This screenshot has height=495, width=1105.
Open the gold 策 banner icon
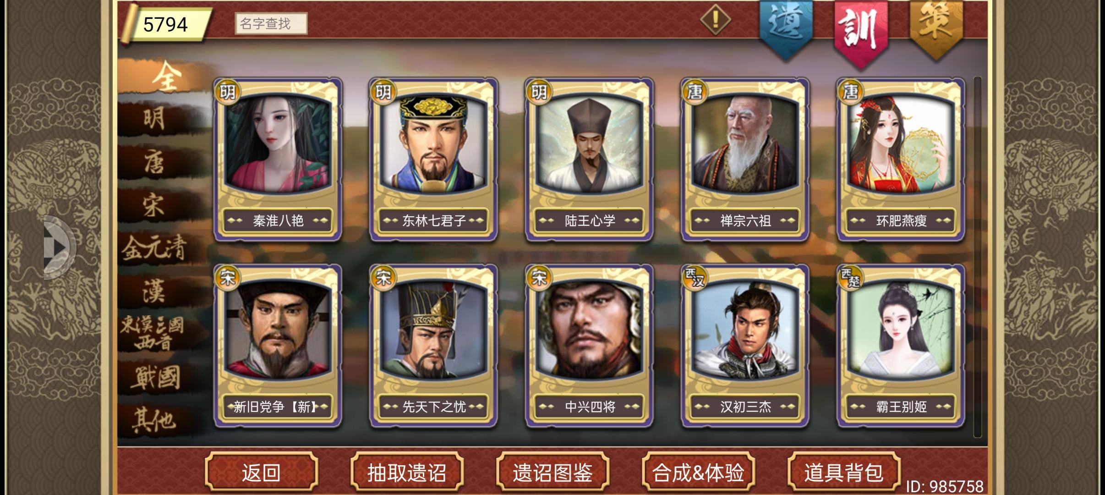[x=936, y=28]
